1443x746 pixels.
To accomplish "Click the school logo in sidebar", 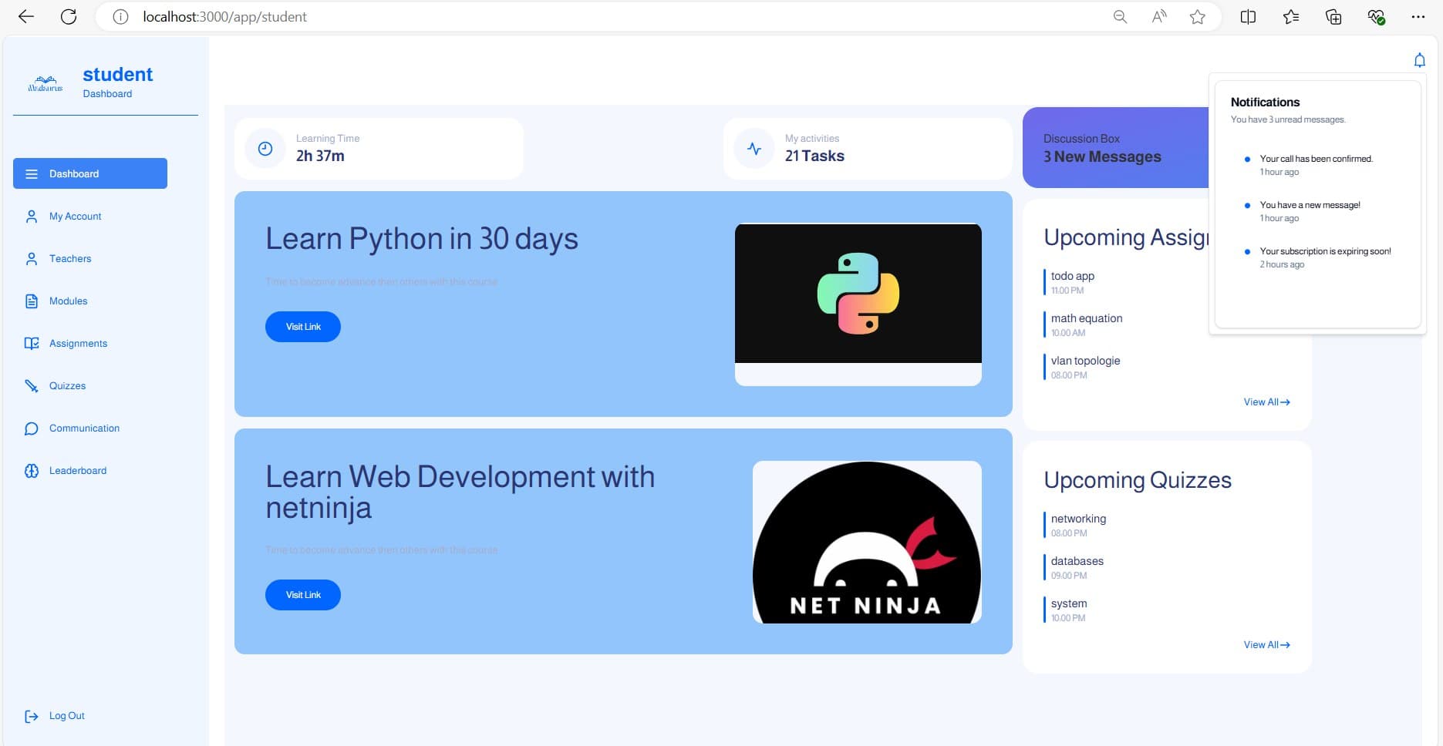I will 46,83.
